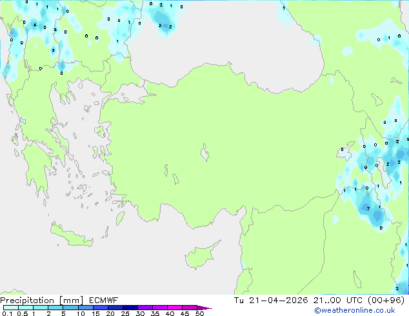Select the date text 'Tu 21-04-2026'
The width and height of the screenshot is (409, 316).
click(x=271, y=301)
